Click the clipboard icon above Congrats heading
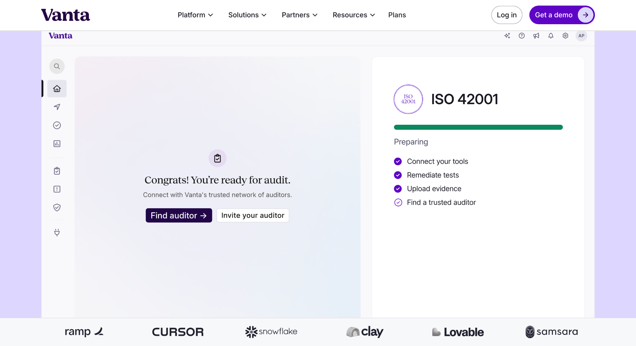Image resolution: width=636 pixels, height=346 pixels. click(217, 158)
